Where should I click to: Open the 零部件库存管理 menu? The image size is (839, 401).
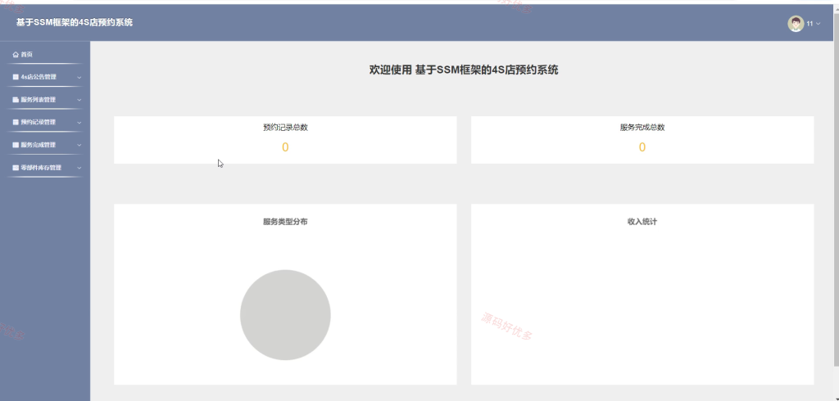coord(45,168)
